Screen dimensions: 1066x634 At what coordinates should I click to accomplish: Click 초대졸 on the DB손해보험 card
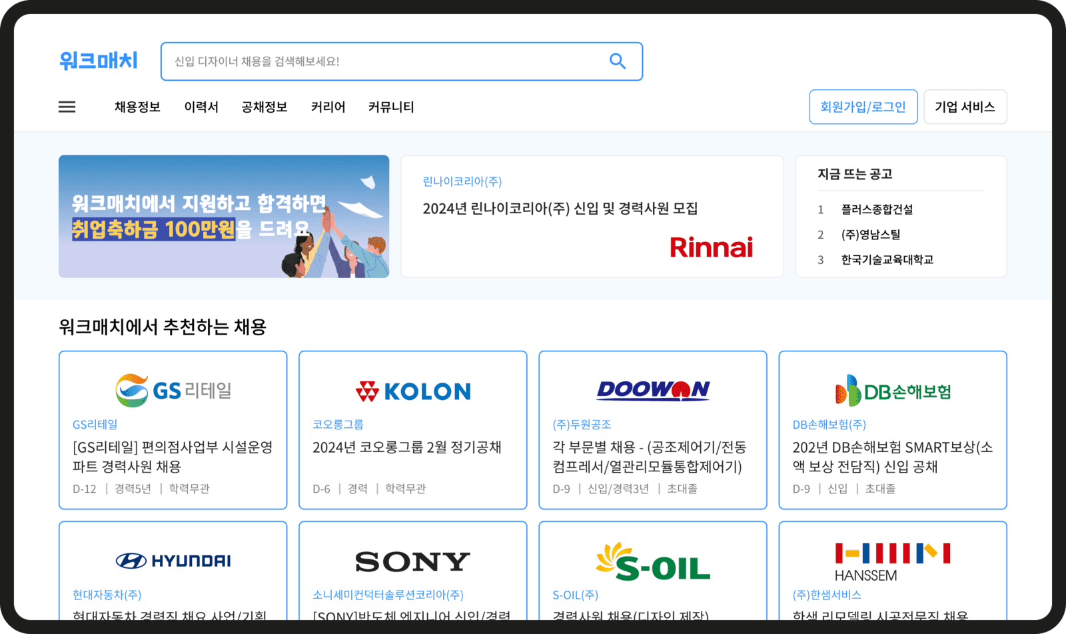[880, 489]
